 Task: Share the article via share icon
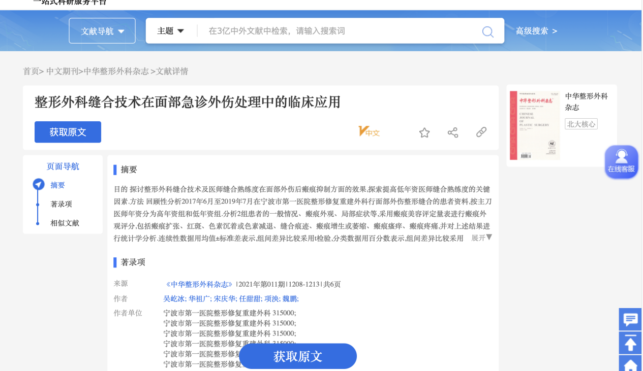pos(453,132)
